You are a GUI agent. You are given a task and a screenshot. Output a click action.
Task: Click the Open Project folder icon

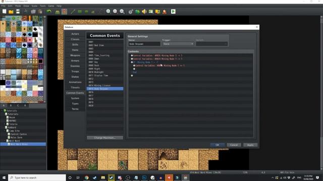11,12
